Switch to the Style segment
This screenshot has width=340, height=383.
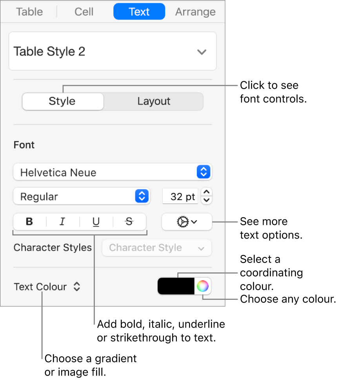point(62,101)
